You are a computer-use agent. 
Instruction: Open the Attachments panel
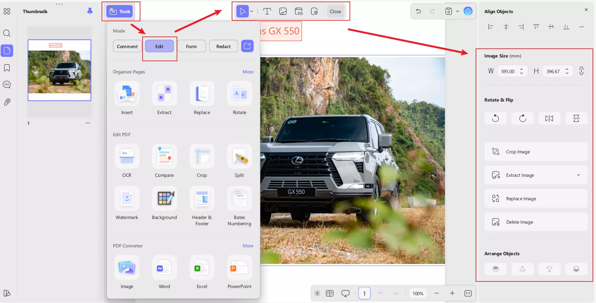[7, 102]
